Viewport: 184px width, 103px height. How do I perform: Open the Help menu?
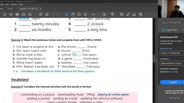(21, 5)
